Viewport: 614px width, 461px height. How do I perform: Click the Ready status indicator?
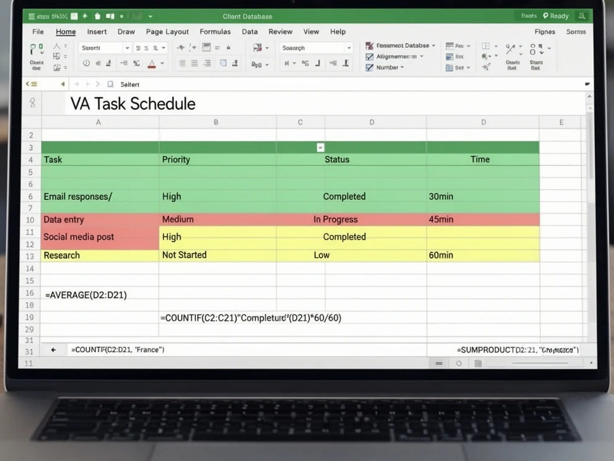click(x=556, y=16)
